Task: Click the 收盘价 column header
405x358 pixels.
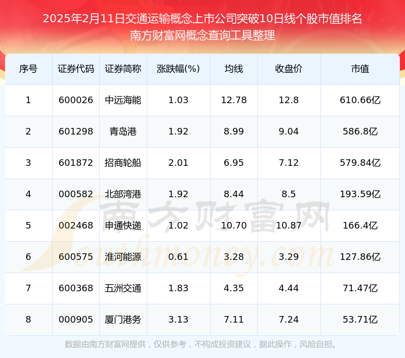Action: (x=289, y=69)
